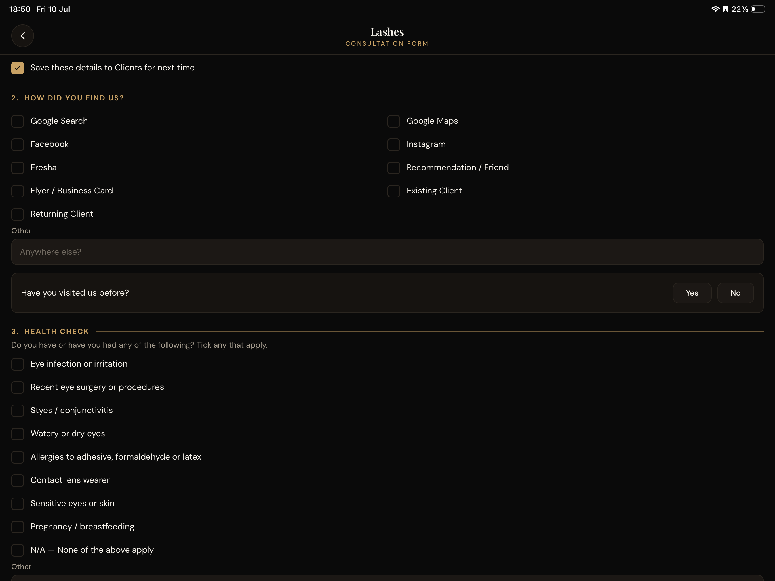Tick Eye infection or irritation

pyautogui.click(x=18, y=364)
